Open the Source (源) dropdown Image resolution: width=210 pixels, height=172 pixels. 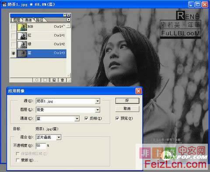(98, 101)
